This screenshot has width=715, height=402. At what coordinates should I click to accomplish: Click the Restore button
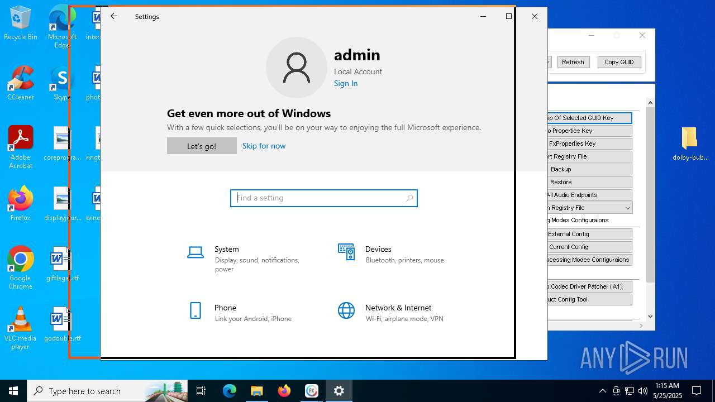[x=590, y=182]
